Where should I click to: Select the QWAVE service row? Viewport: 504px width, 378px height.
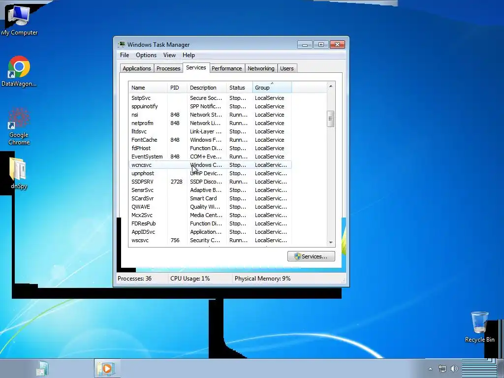point(210,207)
